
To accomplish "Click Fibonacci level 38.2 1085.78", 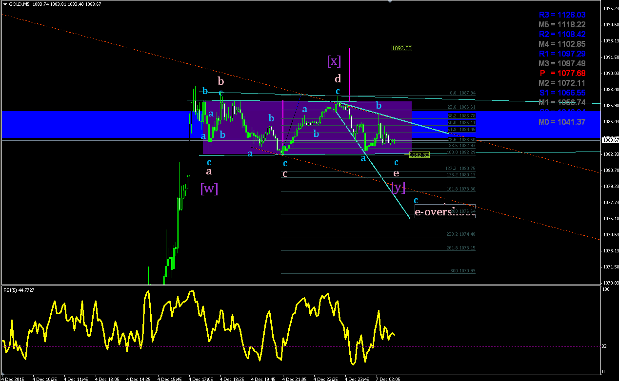I will (x=461, y=116).
